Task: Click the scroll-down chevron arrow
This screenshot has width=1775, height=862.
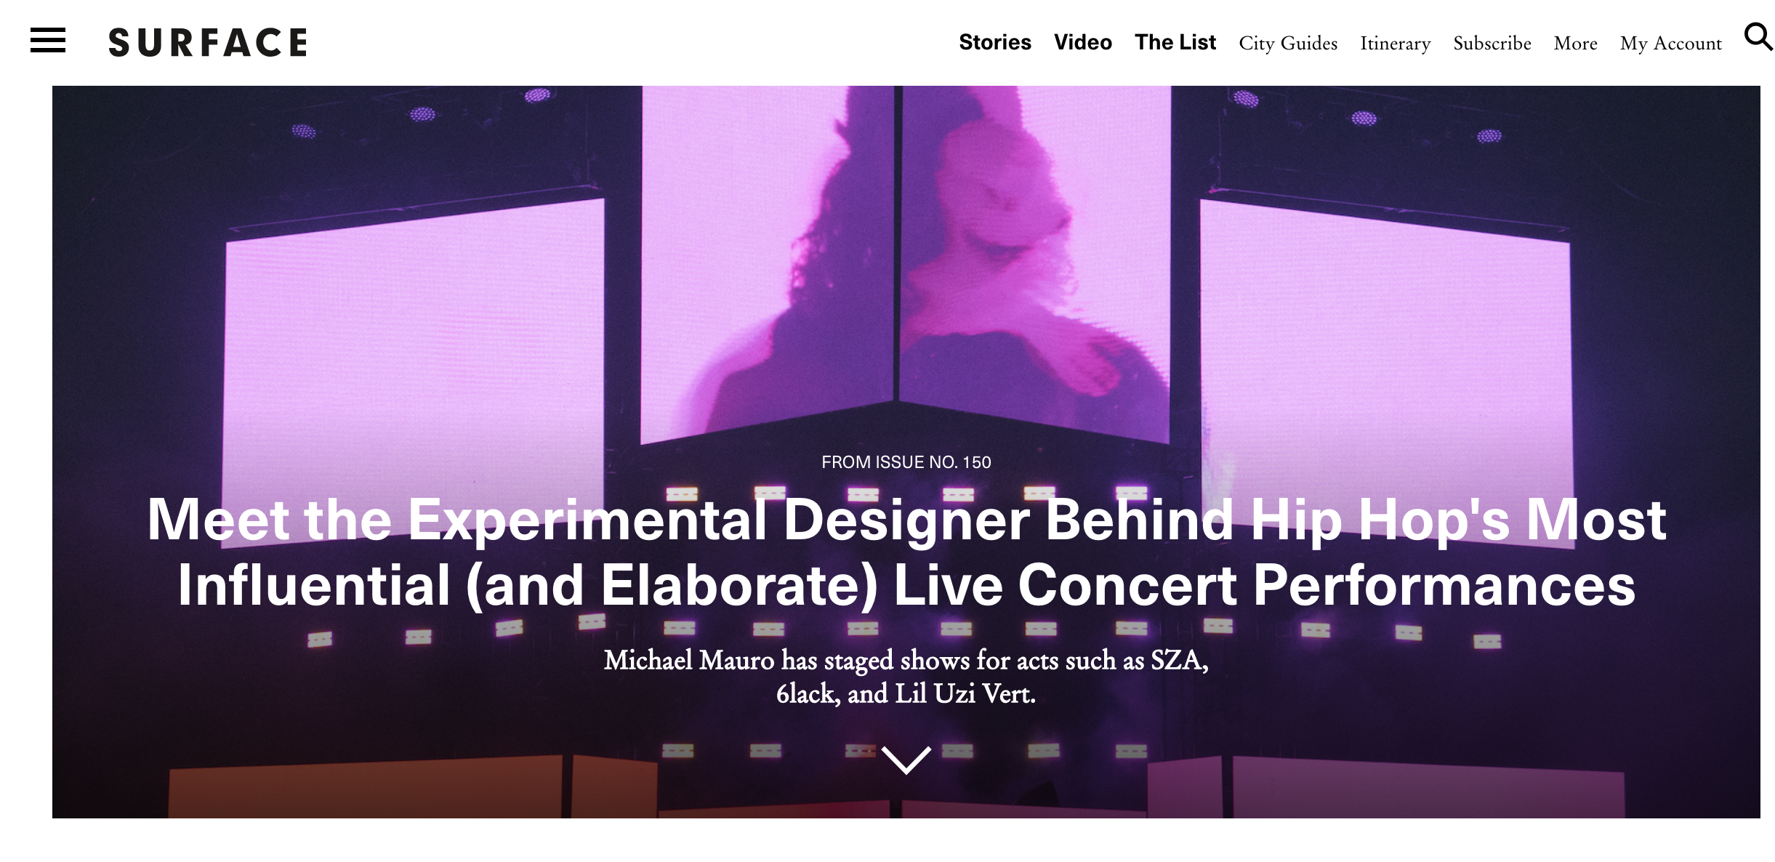Action: [x=906, y=760]
